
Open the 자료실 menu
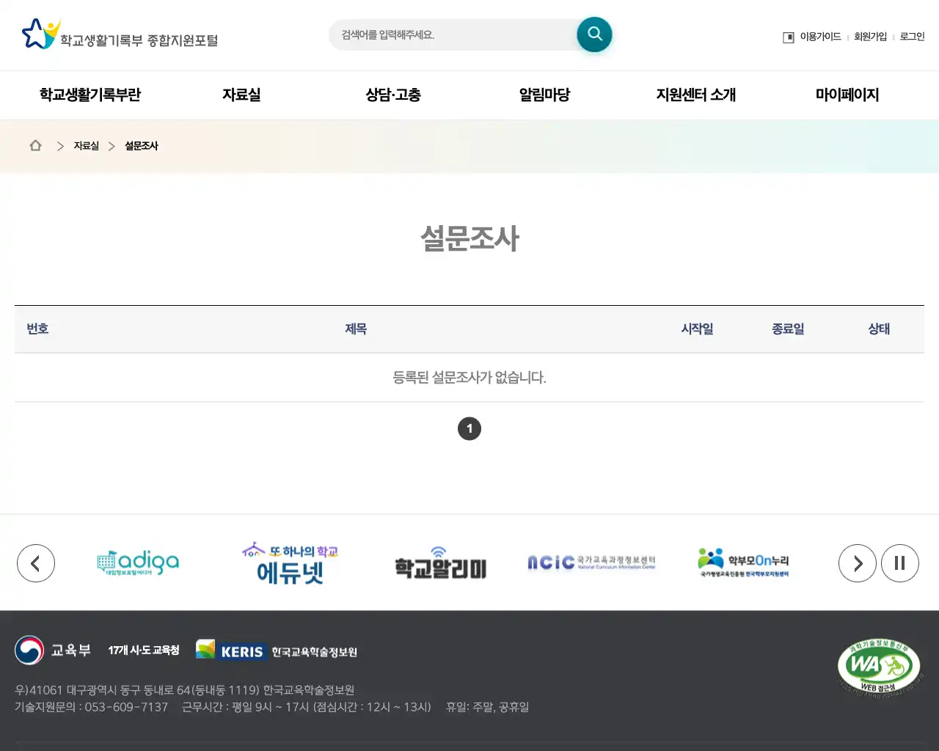(x=241, y=95)
